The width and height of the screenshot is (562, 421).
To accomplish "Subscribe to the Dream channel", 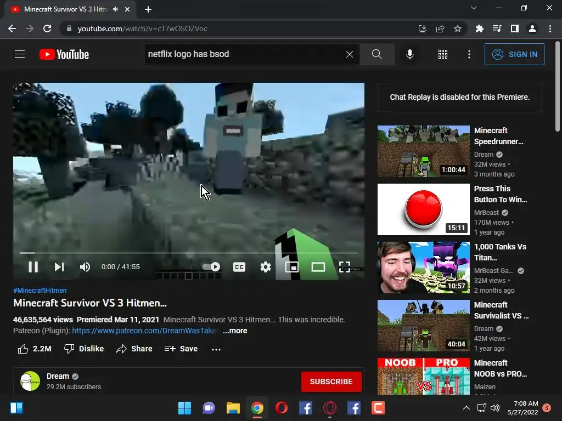I will [x=331, y=382].
